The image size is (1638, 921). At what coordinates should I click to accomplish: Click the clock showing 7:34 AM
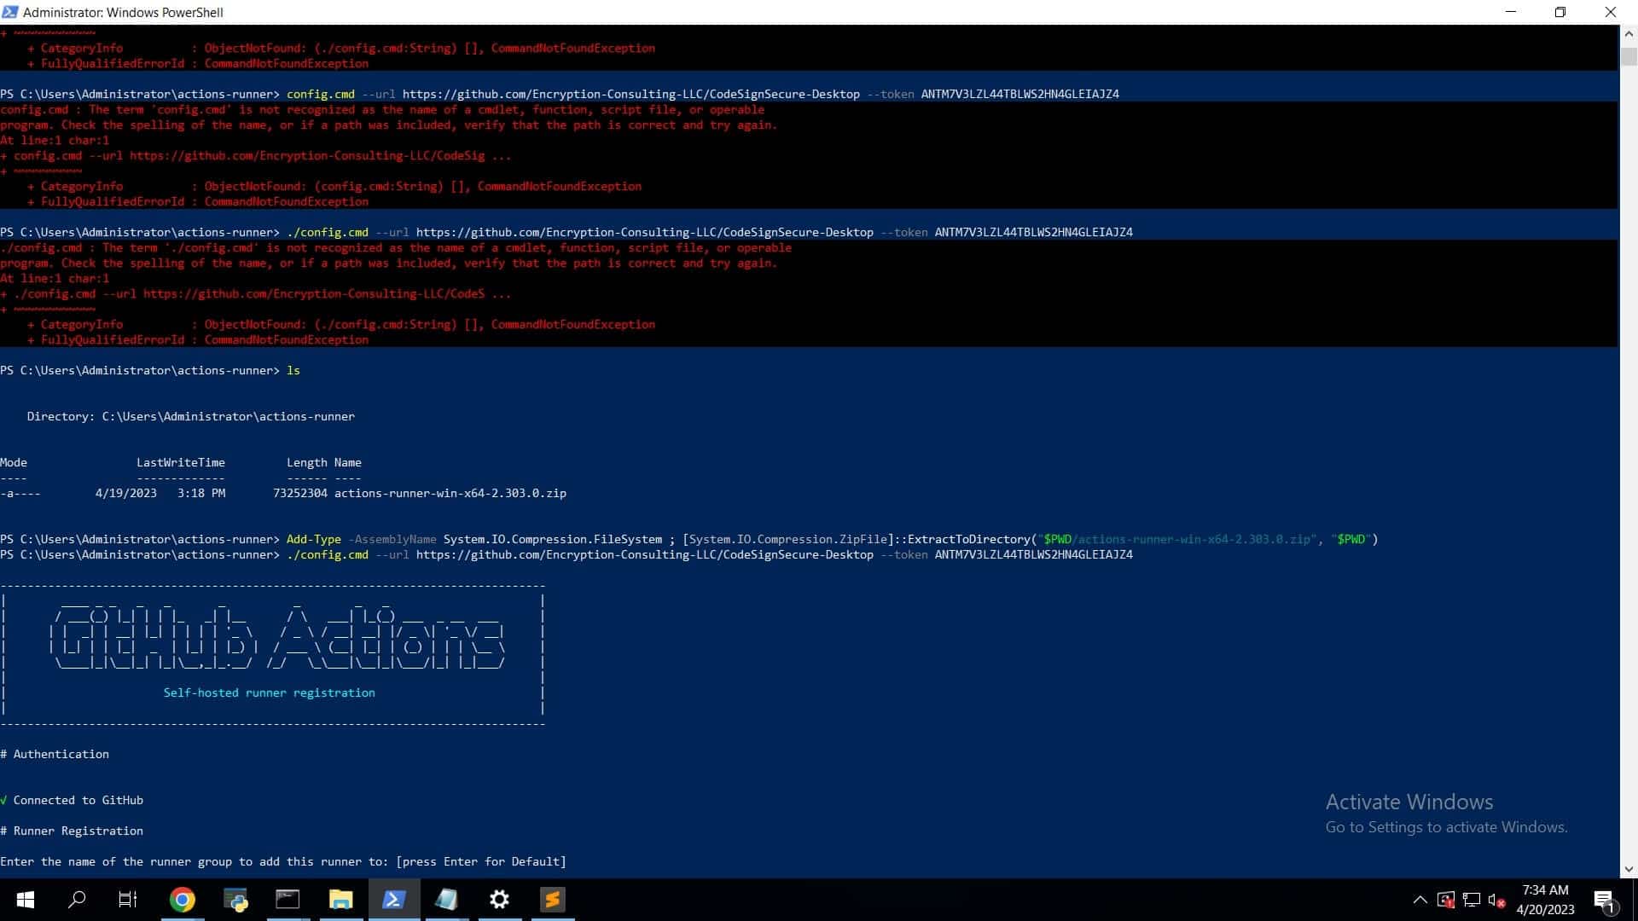(1545, 900)
